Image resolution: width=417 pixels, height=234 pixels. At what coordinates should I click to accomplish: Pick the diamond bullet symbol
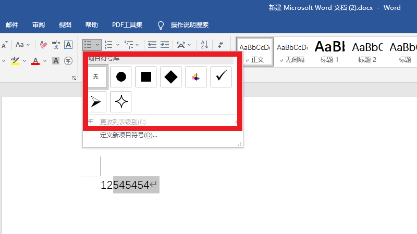[x=171, y=77]
